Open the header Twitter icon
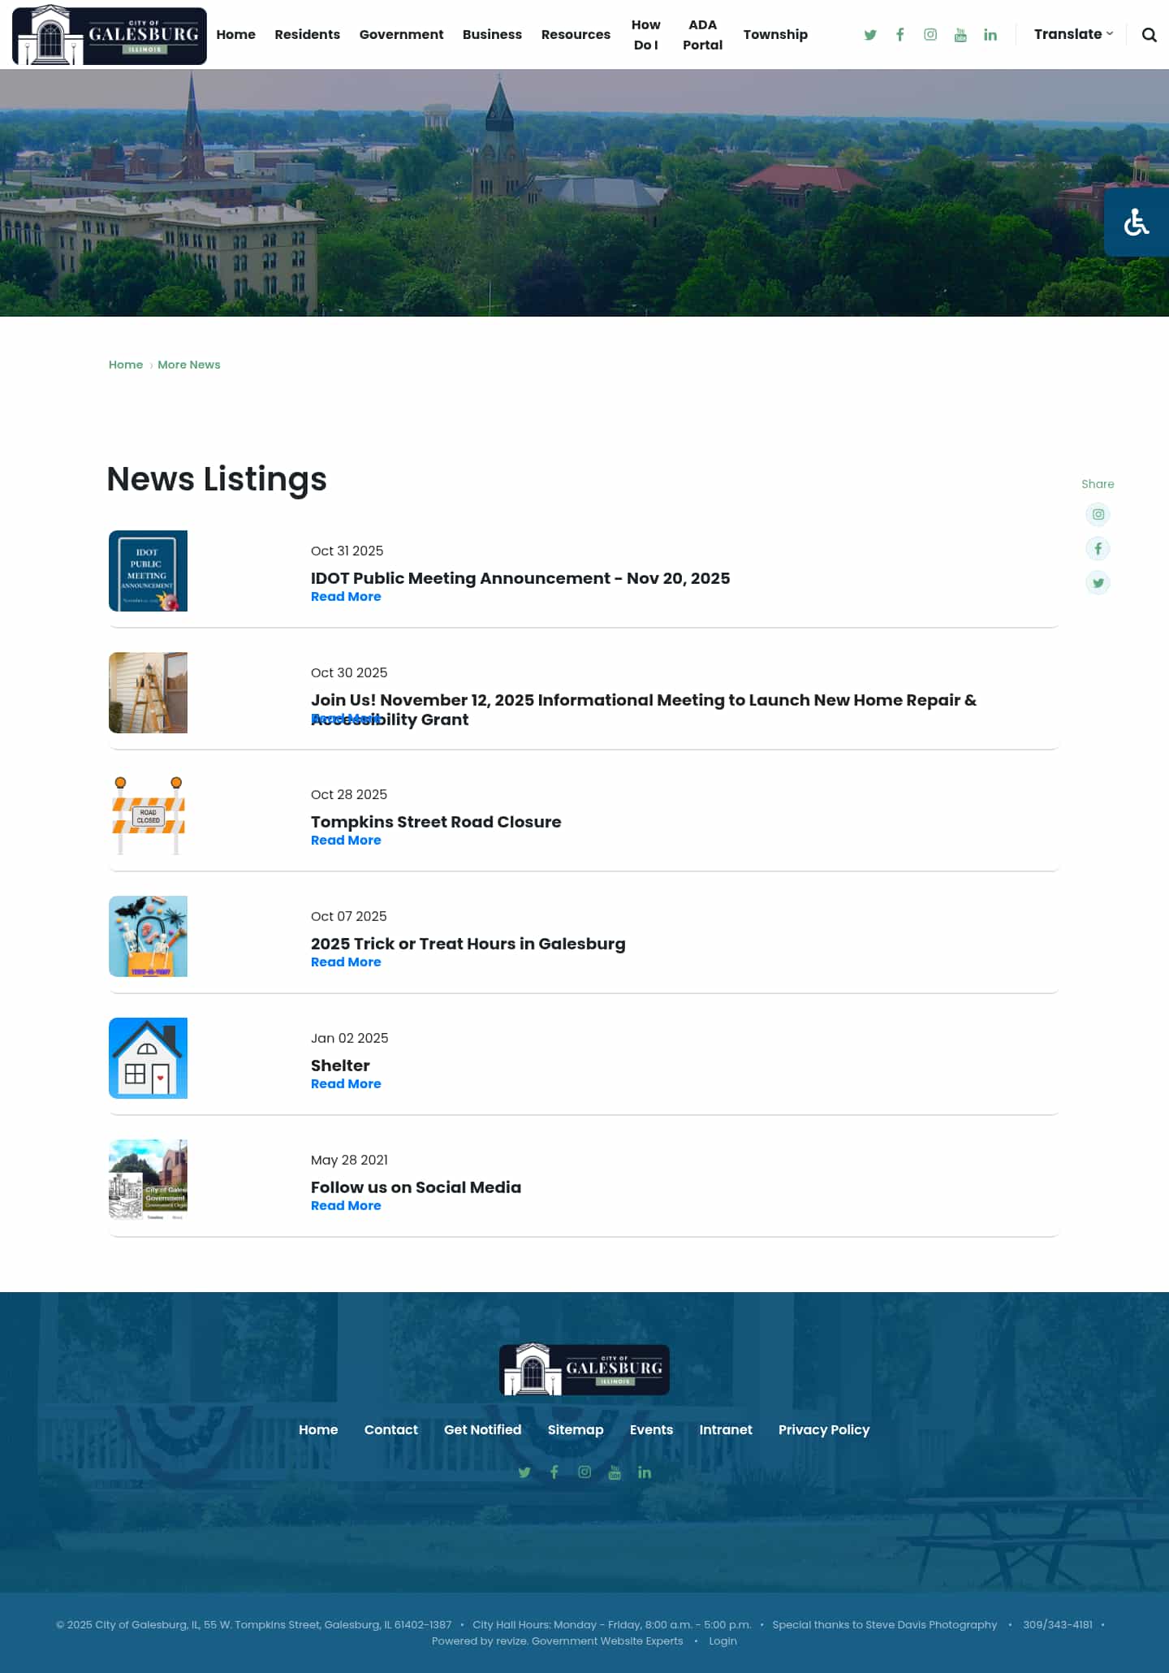The image size is (1169, 1673). tap(870, 35)
